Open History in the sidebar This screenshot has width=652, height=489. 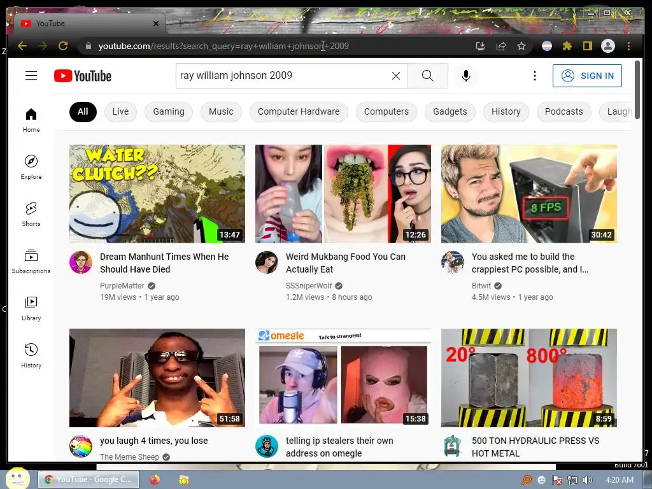(31, 355)
